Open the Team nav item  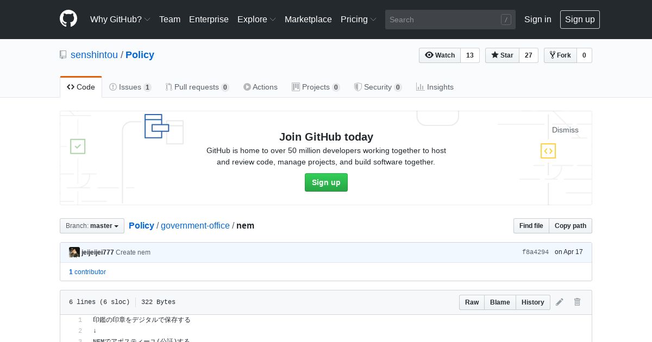pyautogui.click(x=170, y=19)
